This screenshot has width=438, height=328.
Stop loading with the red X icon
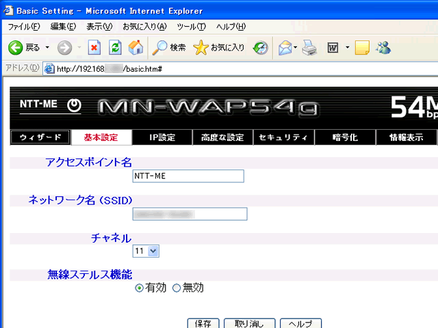tap(94, 48)
